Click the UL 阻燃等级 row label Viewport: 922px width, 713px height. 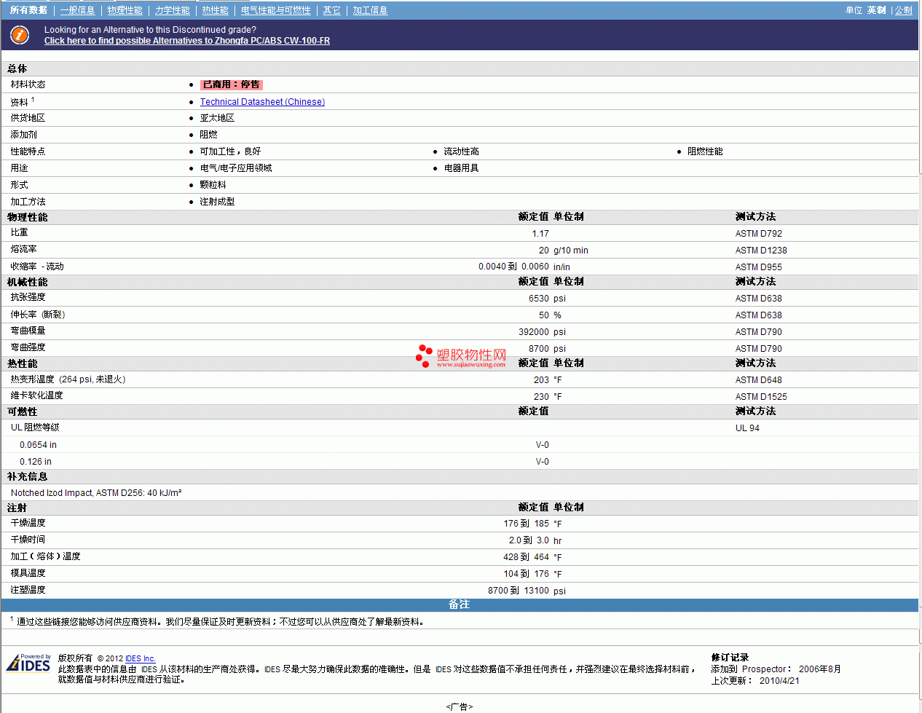click(x=35, y=428)
